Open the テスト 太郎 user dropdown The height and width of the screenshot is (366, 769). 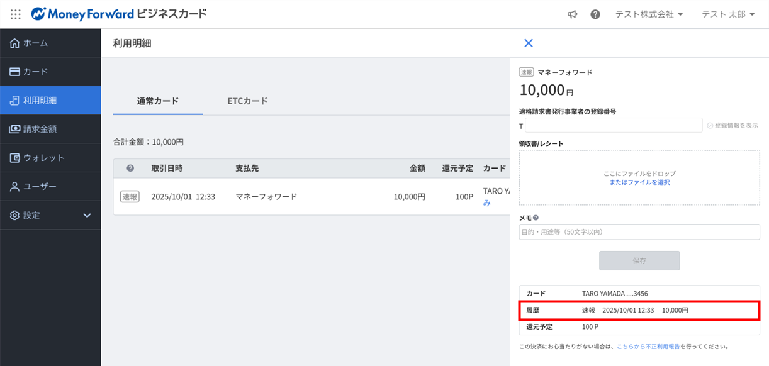(x=728, y=14)
